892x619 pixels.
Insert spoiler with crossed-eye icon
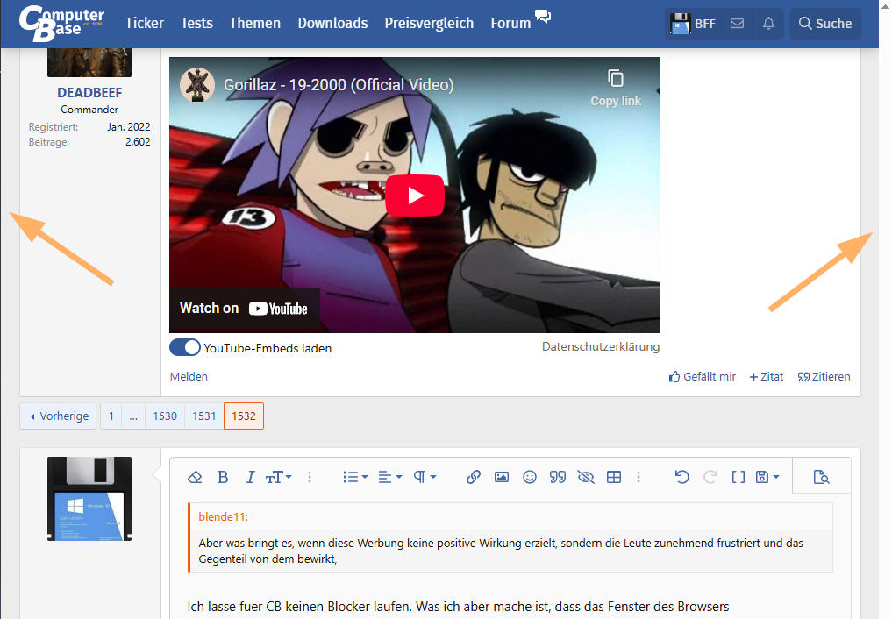tap(586, 478)
